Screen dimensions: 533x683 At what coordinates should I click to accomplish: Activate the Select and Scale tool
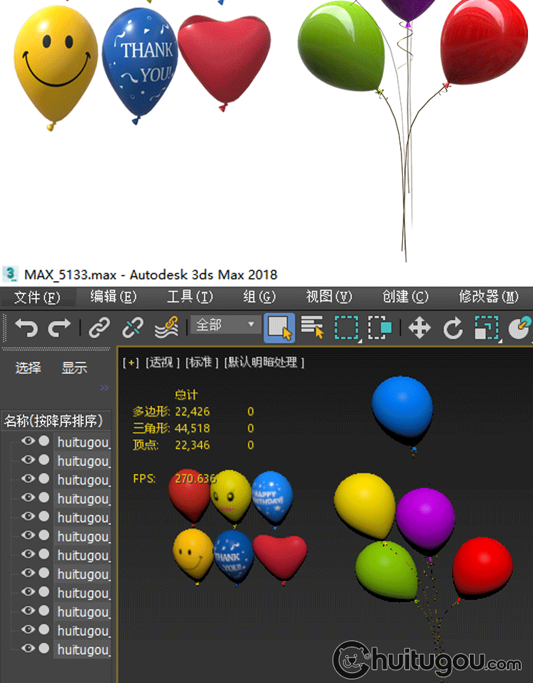pyautogui.click(x=486, y=327)
